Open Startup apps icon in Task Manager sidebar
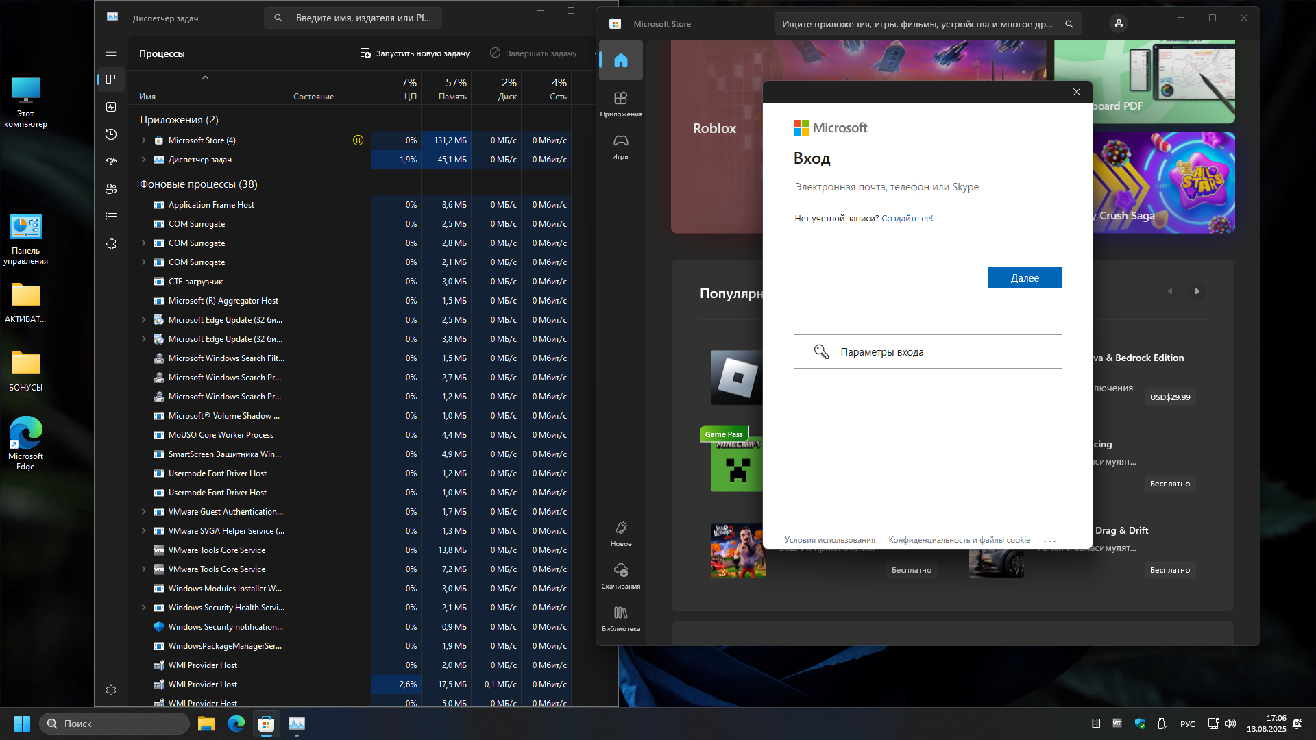 click(x=111, y=162)
